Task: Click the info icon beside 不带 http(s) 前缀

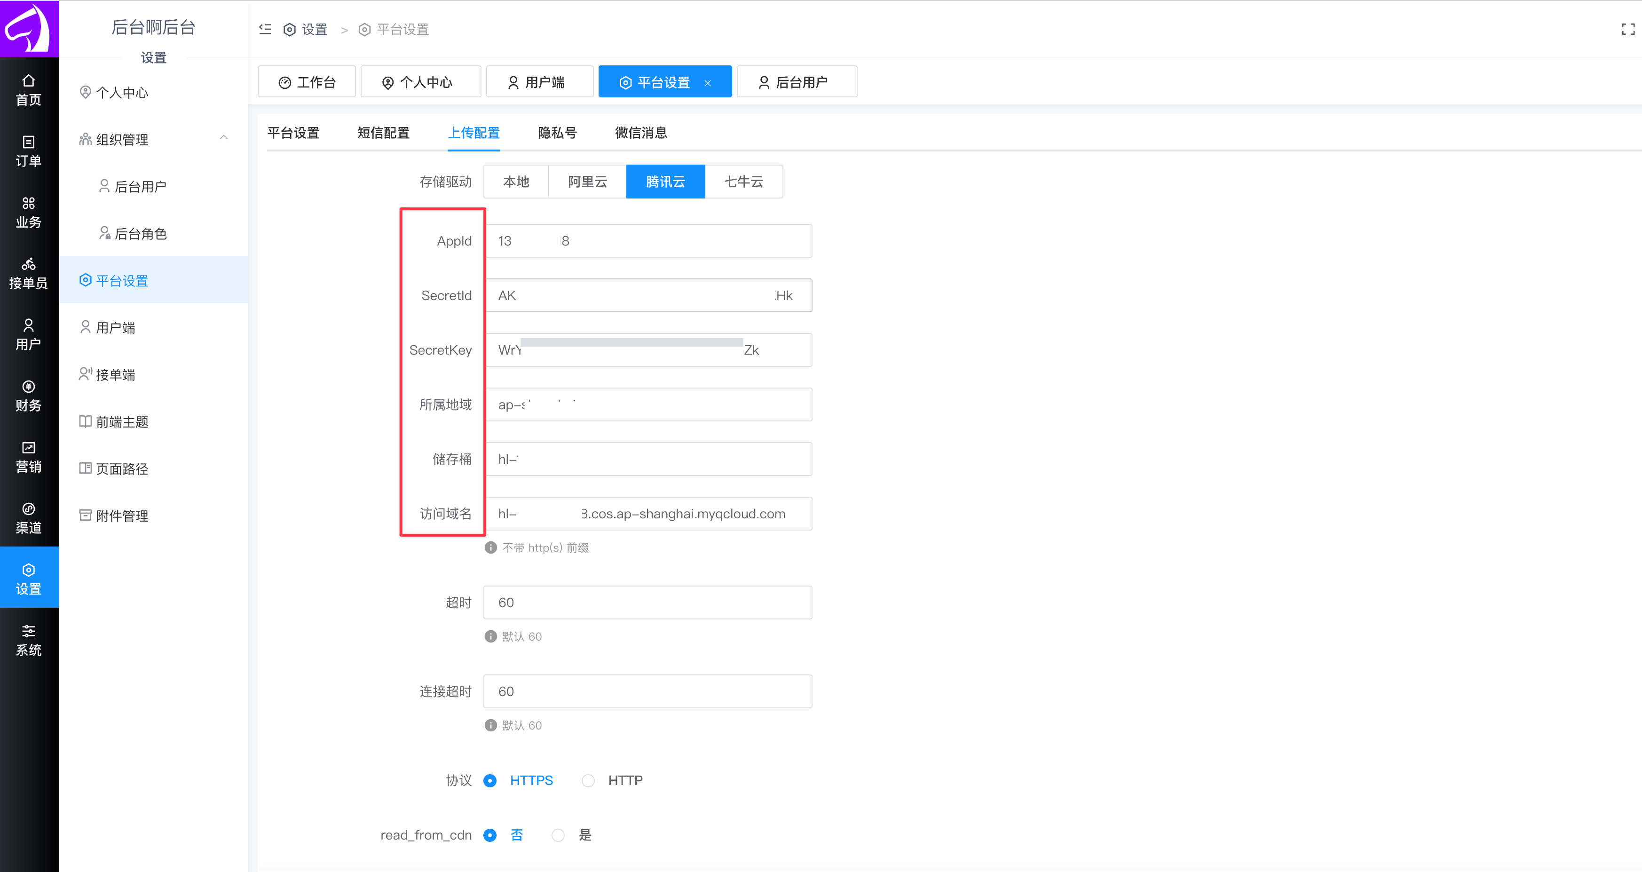Action: [x=490, y=547]
